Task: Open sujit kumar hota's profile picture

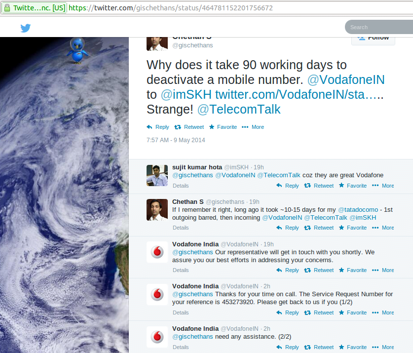Action: tap(157, 176)
